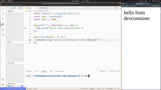
Task: Open the Launch configuration dropdown
Action: (x=14, y=8)
